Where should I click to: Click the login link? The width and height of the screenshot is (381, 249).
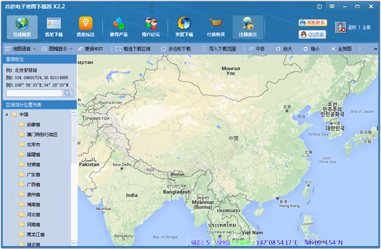tap(352, 27)
